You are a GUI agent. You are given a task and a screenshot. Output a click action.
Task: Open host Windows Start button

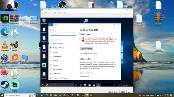[2, 95]
